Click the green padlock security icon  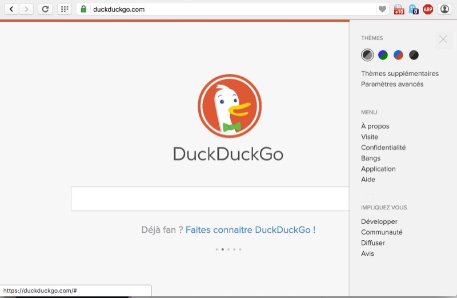point(84,9)
